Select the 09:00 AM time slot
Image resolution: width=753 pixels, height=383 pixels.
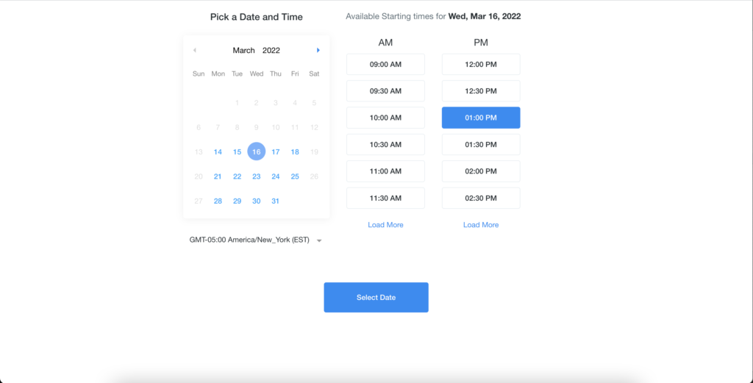click(385, 64)
